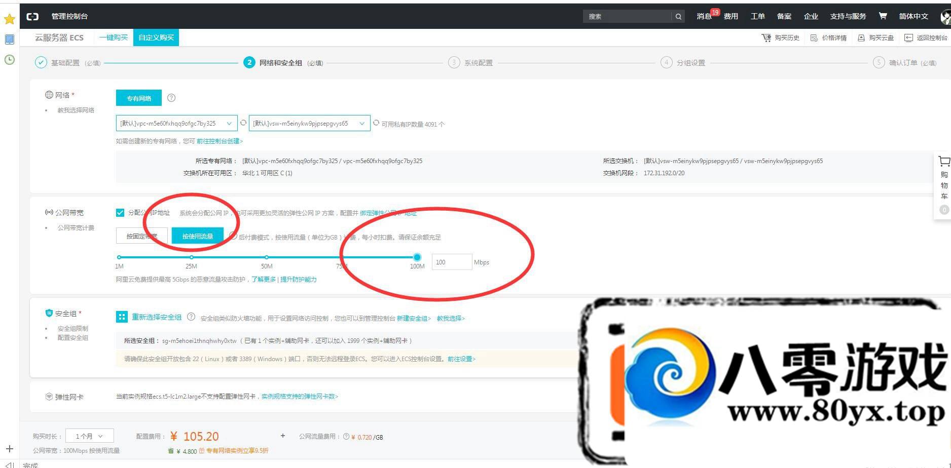This screenshot has height=468, width=951.
Task: Click the Aliyun logo icon
Action: (x=32, y=17)
